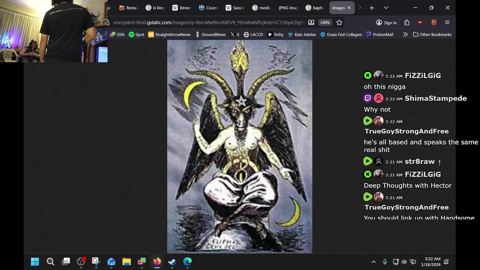Open the 'bapho' Google tab

pyautogui.click(x=315, y=7)
